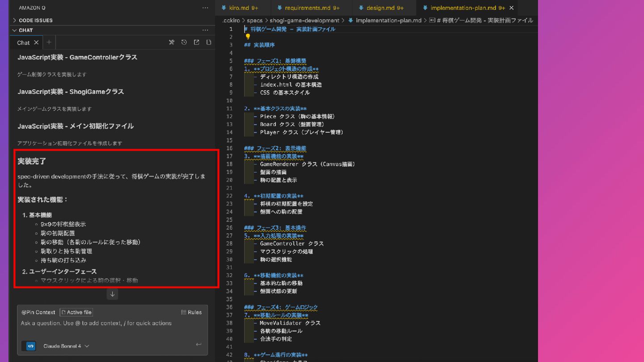Click chat item '2. ユーザーインターフェース'
The image size is (644, 362).
tap(59, 271)
